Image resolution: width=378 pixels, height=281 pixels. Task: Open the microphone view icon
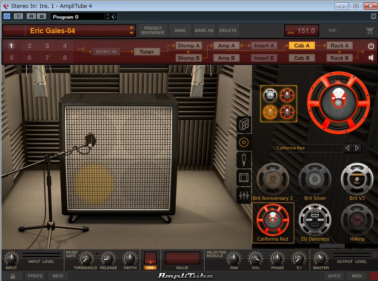(244, 160)
